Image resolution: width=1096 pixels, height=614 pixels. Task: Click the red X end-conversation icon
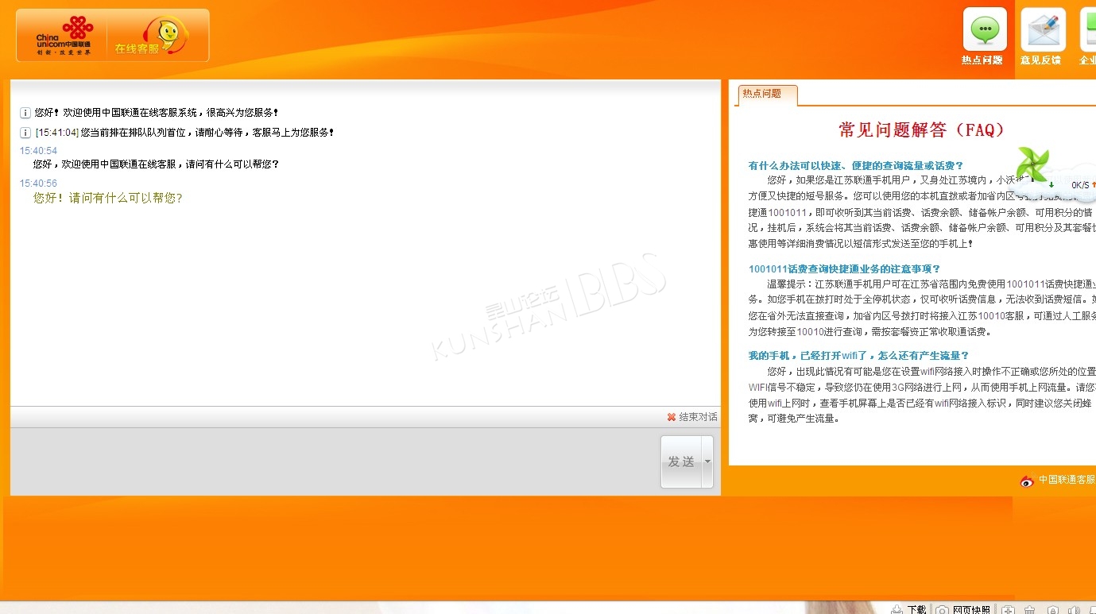672,417
